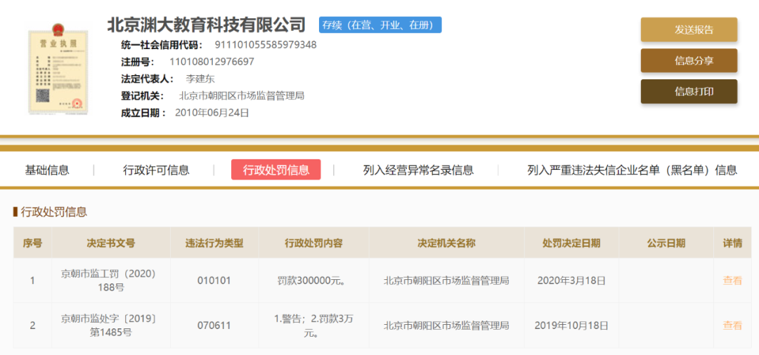This screenshot has height=355, width=759.
Task: Click document number 京朝市监工罚（2020）188号
Action: click(x=111, y=281)
